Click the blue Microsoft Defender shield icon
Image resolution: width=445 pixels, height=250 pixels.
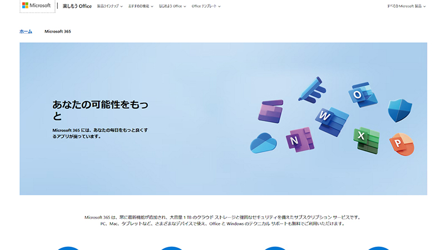399,110
